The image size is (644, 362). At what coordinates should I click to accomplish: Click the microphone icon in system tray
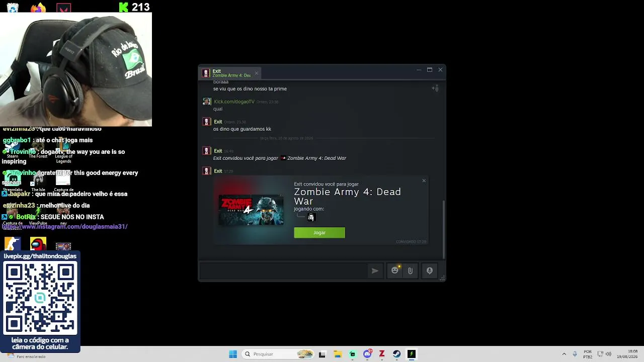[x=575, y=354]
